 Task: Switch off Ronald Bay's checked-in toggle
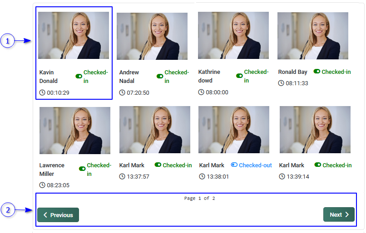(x=317, y=72)
